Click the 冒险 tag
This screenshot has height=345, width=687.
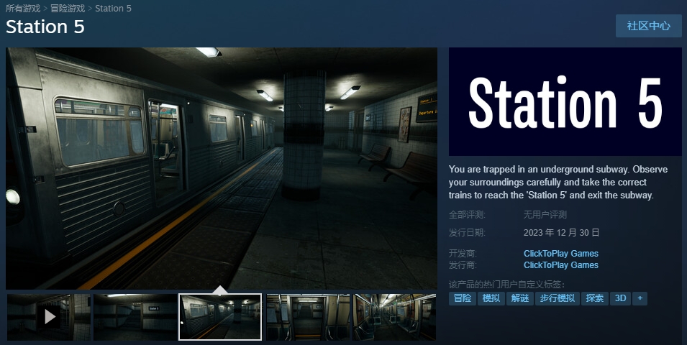coord(463,298)
